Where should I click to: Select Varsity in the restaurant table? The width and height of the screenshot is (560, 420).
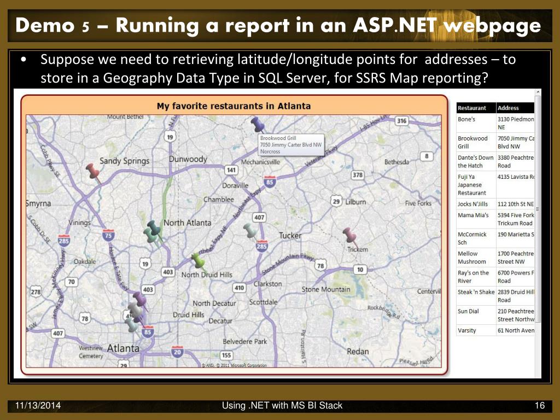pos(495,330)
